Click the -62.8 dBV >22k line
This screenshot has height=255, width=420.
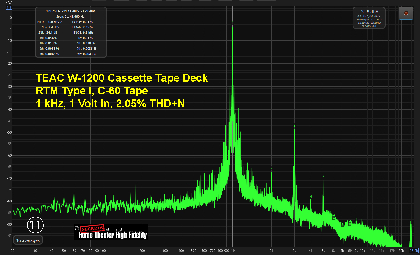(369, 26)
